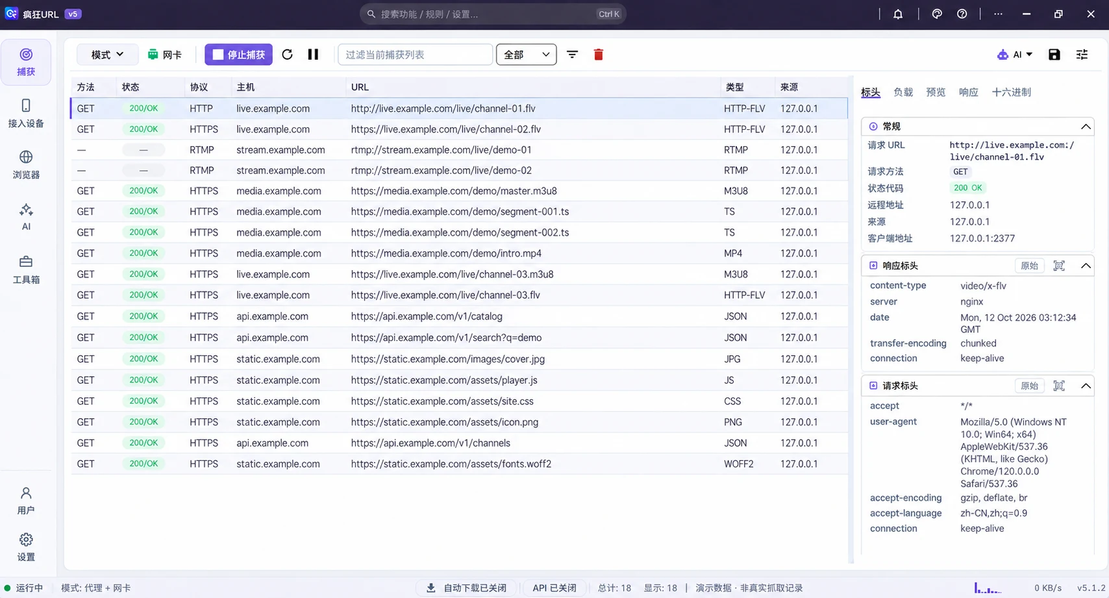1109x598 pixels.
Task: Collapse the 响应标头 section
Action: (x=1086, y=266)
